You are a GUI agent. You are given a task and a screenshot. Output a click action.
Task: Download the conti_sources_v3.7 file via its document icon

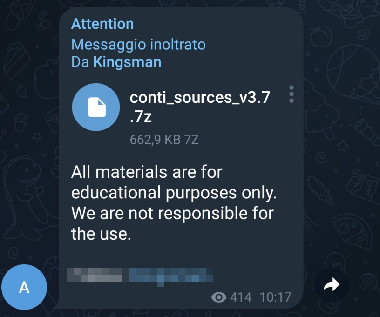point(96,107)
